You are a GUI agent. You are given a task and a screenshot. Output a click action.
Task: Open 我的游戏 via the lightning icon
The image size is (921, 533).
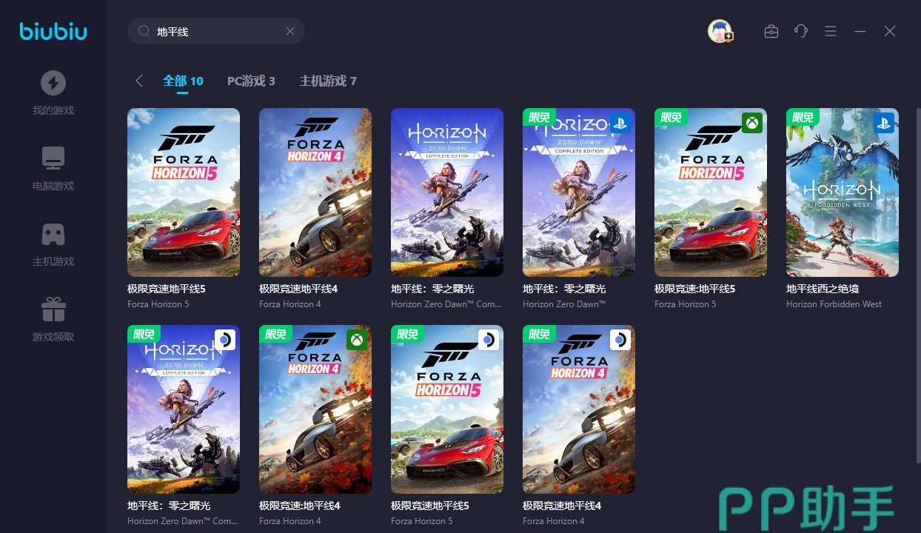[53, 83]
